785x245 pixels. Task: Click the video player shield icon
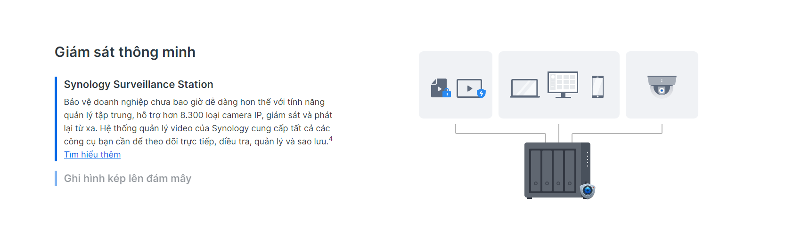coord(471,88)
